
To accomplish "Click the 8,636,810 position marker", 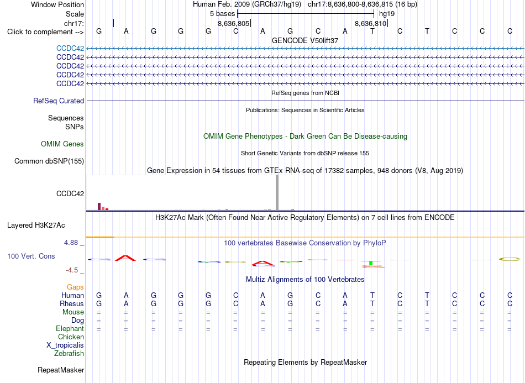I will (x=371, y=23).
